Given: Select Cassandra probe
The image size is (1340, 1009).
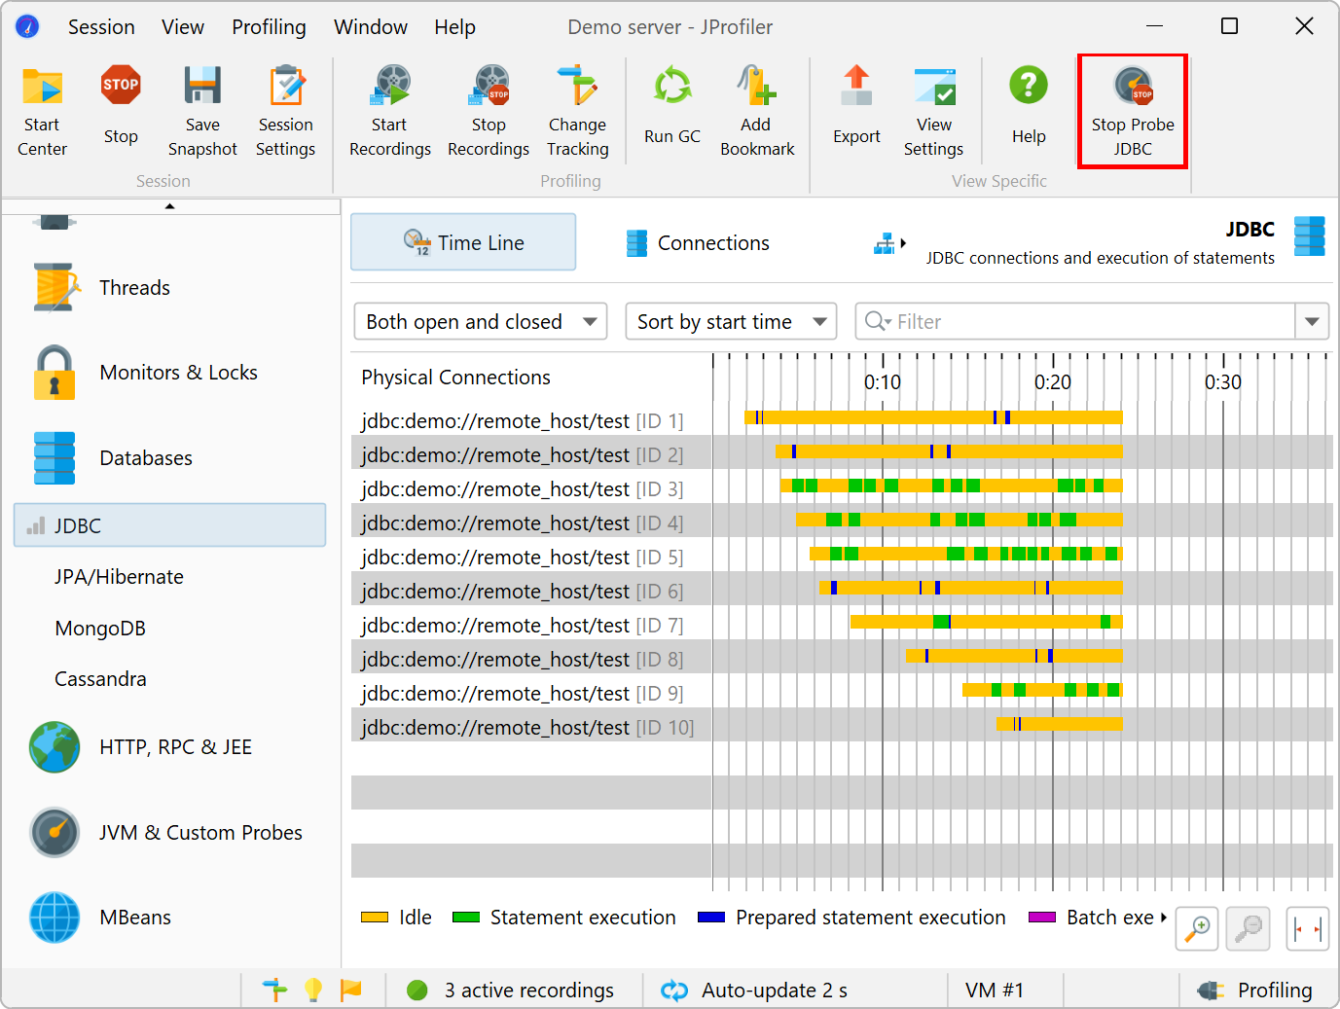Looking at the screenshot, I should click(100, 679).
